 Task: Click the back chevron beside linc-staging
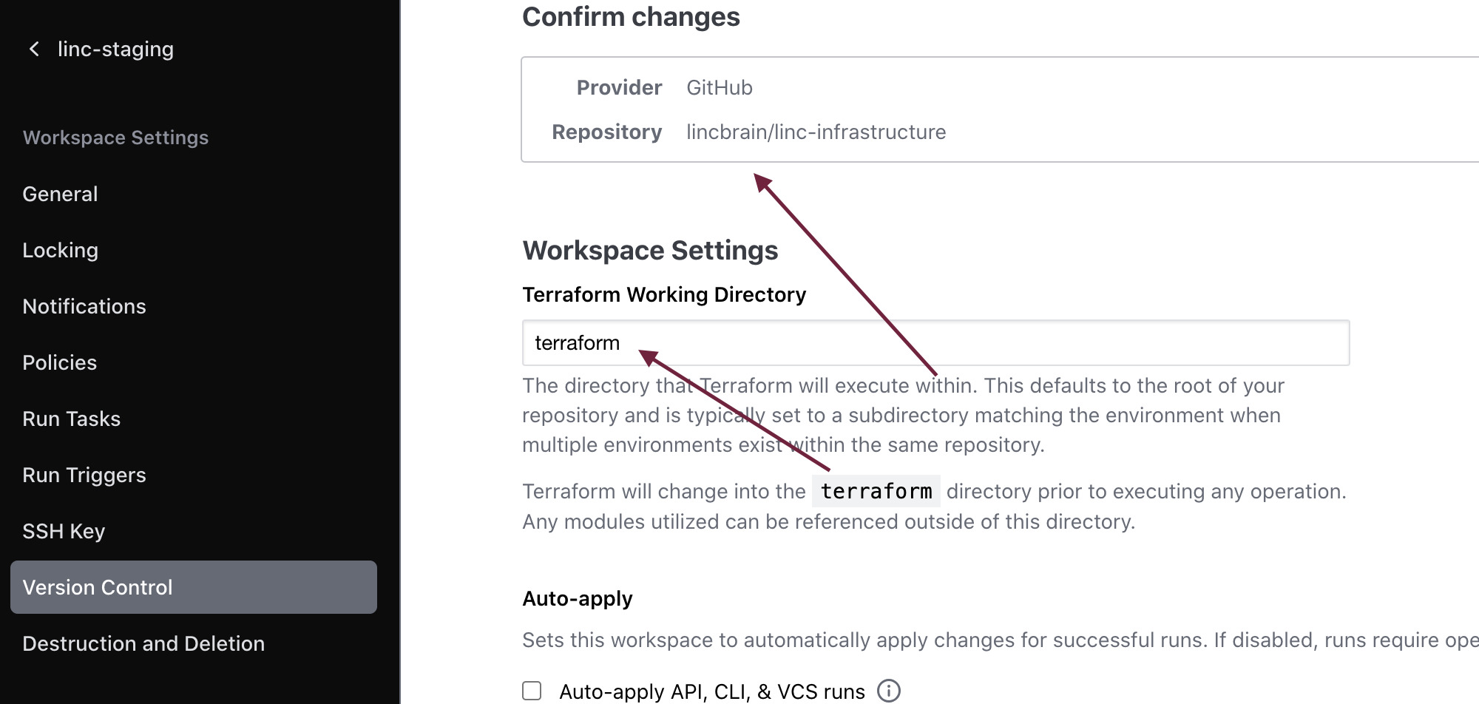click(34, 50)
